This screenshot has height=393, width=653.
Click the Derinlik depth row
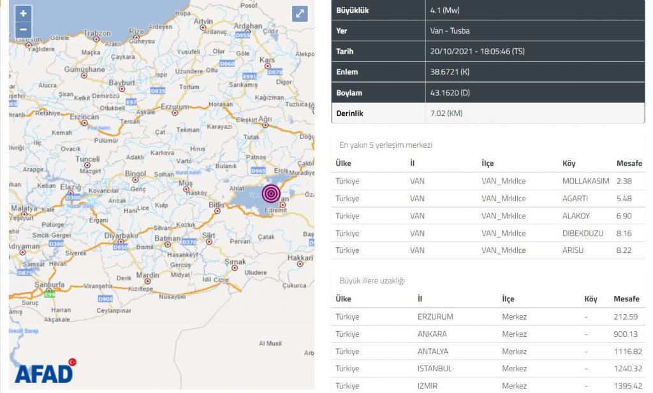click(x=488, y=113)
